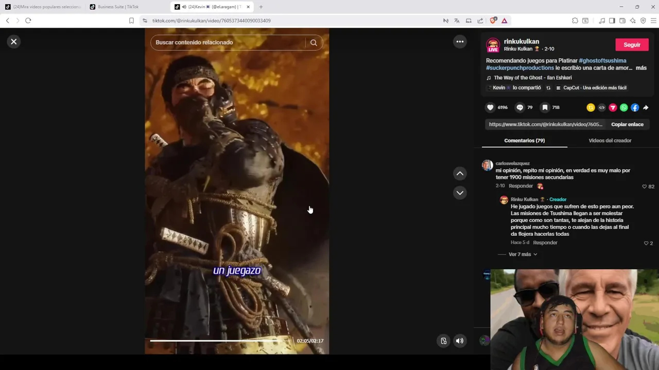Screen dimensions: 659x370
Task: Open the translate page icon in address bar
Action: [x=457, y=21]
